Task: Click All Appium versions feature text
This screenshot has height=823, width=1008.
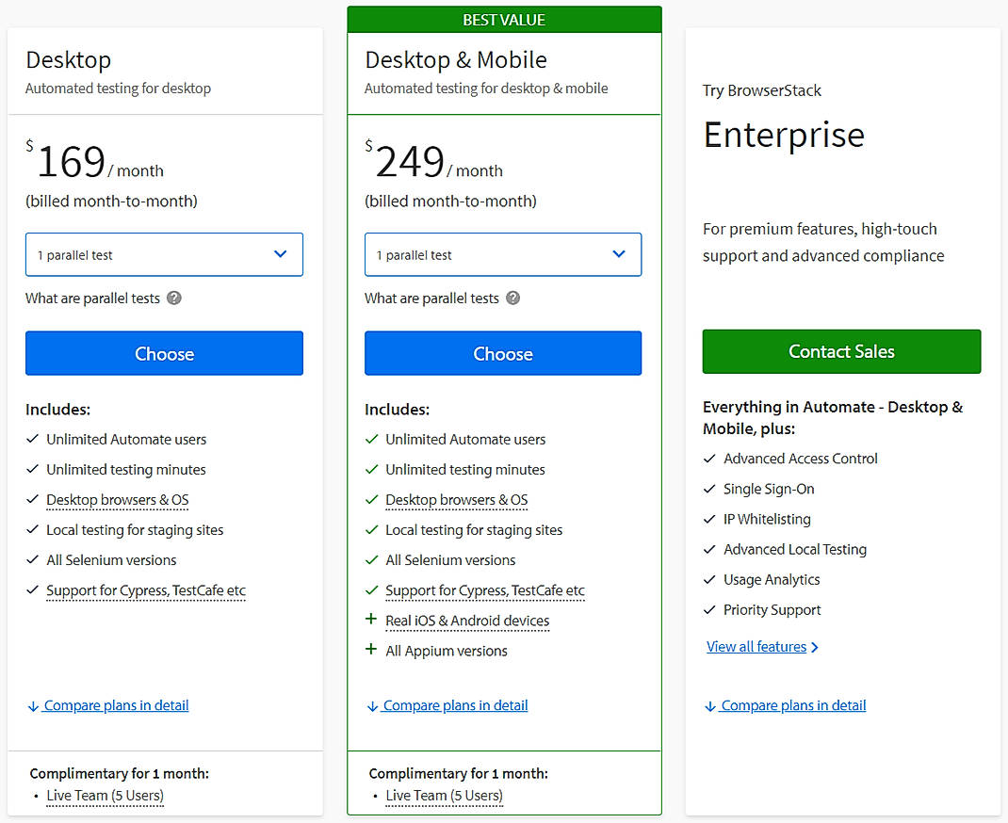Action: tap(447, 651)
